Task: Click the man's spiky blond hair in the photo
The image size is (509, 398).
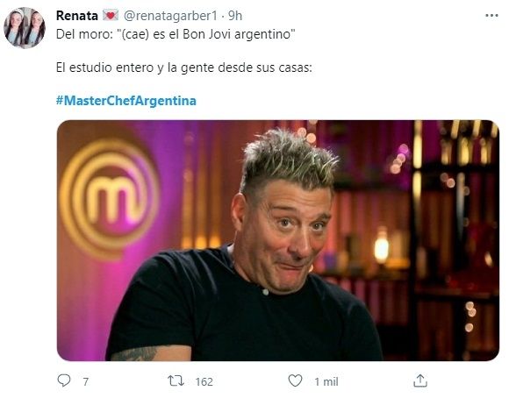Action: (x=289, y=159)
